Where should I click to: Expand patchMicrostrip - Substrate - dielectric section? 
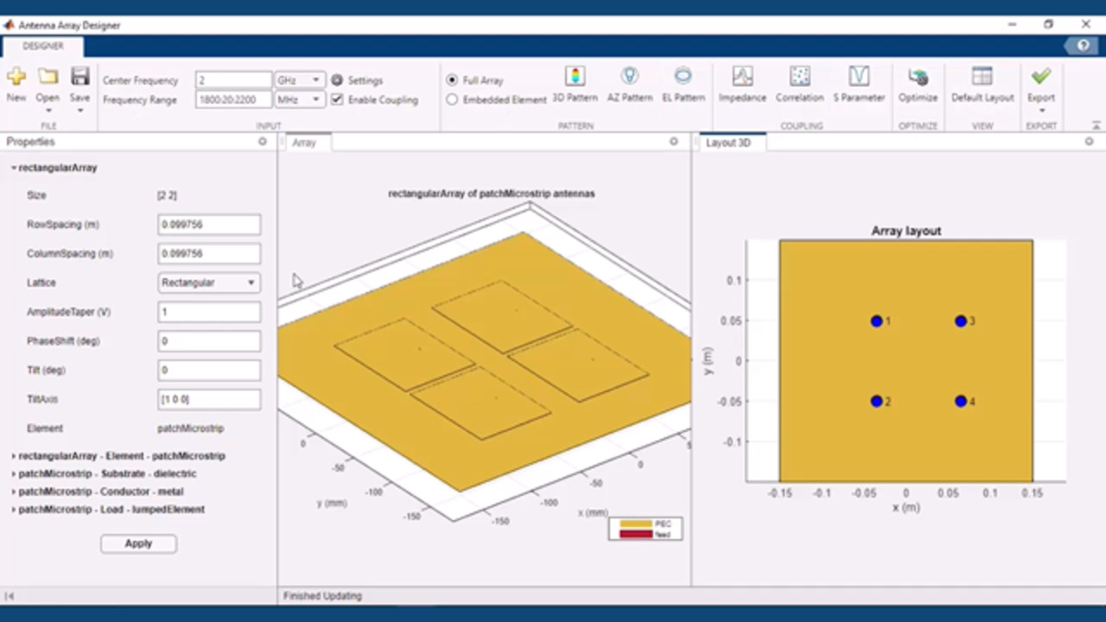(x=107, y=473)
